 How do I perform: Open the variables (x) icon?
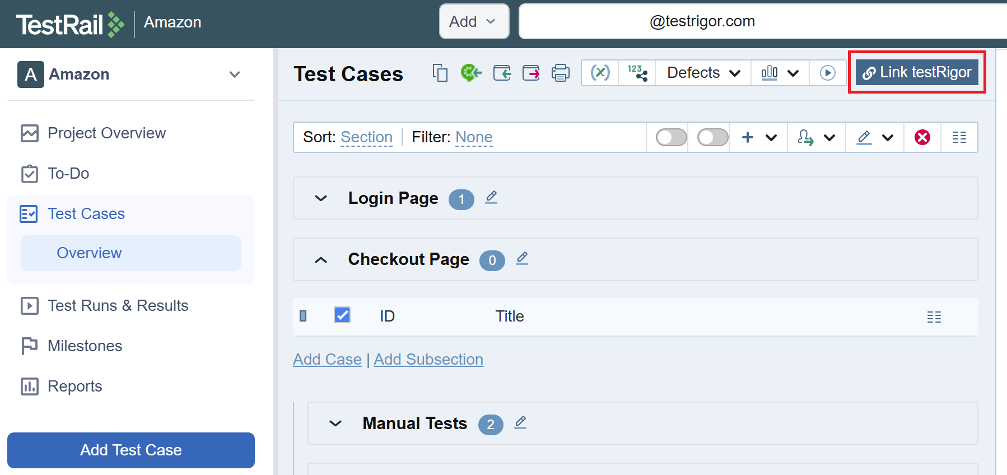600,73
